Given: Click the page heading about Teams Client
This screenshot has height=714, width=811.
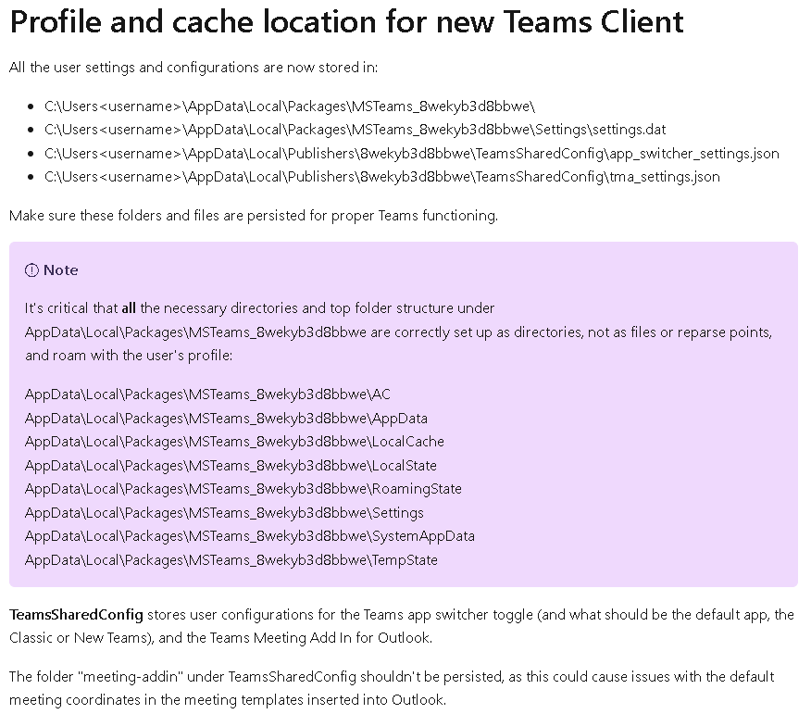Looking at the screenshot, I should click(x=346, y=21).
